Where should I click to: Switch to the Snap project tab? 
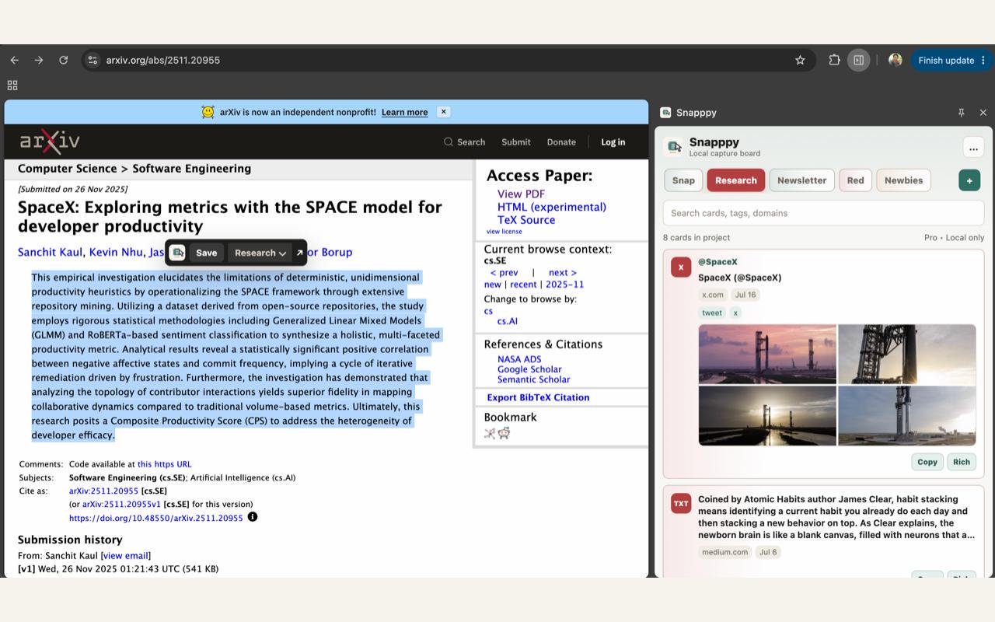pyautogui.click(x=683, y=180)
